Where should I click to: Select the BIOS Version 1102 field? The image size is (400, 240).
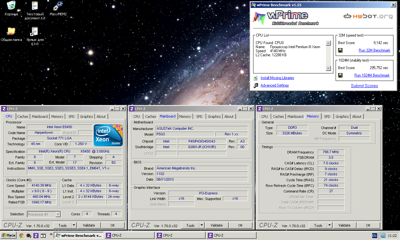pos(202,174)
